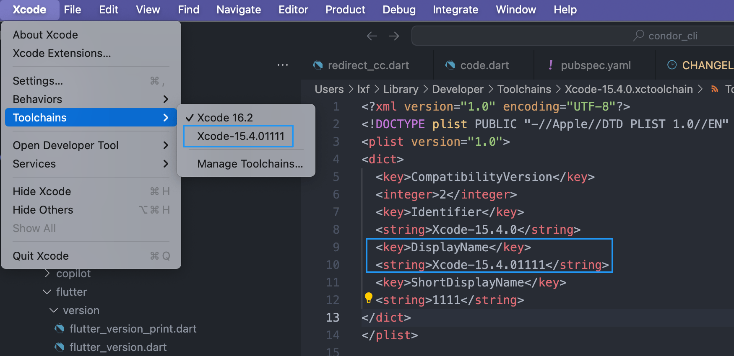Click the navigate back arrow
This screenshot has height=356, width=734.
point(372,36)
